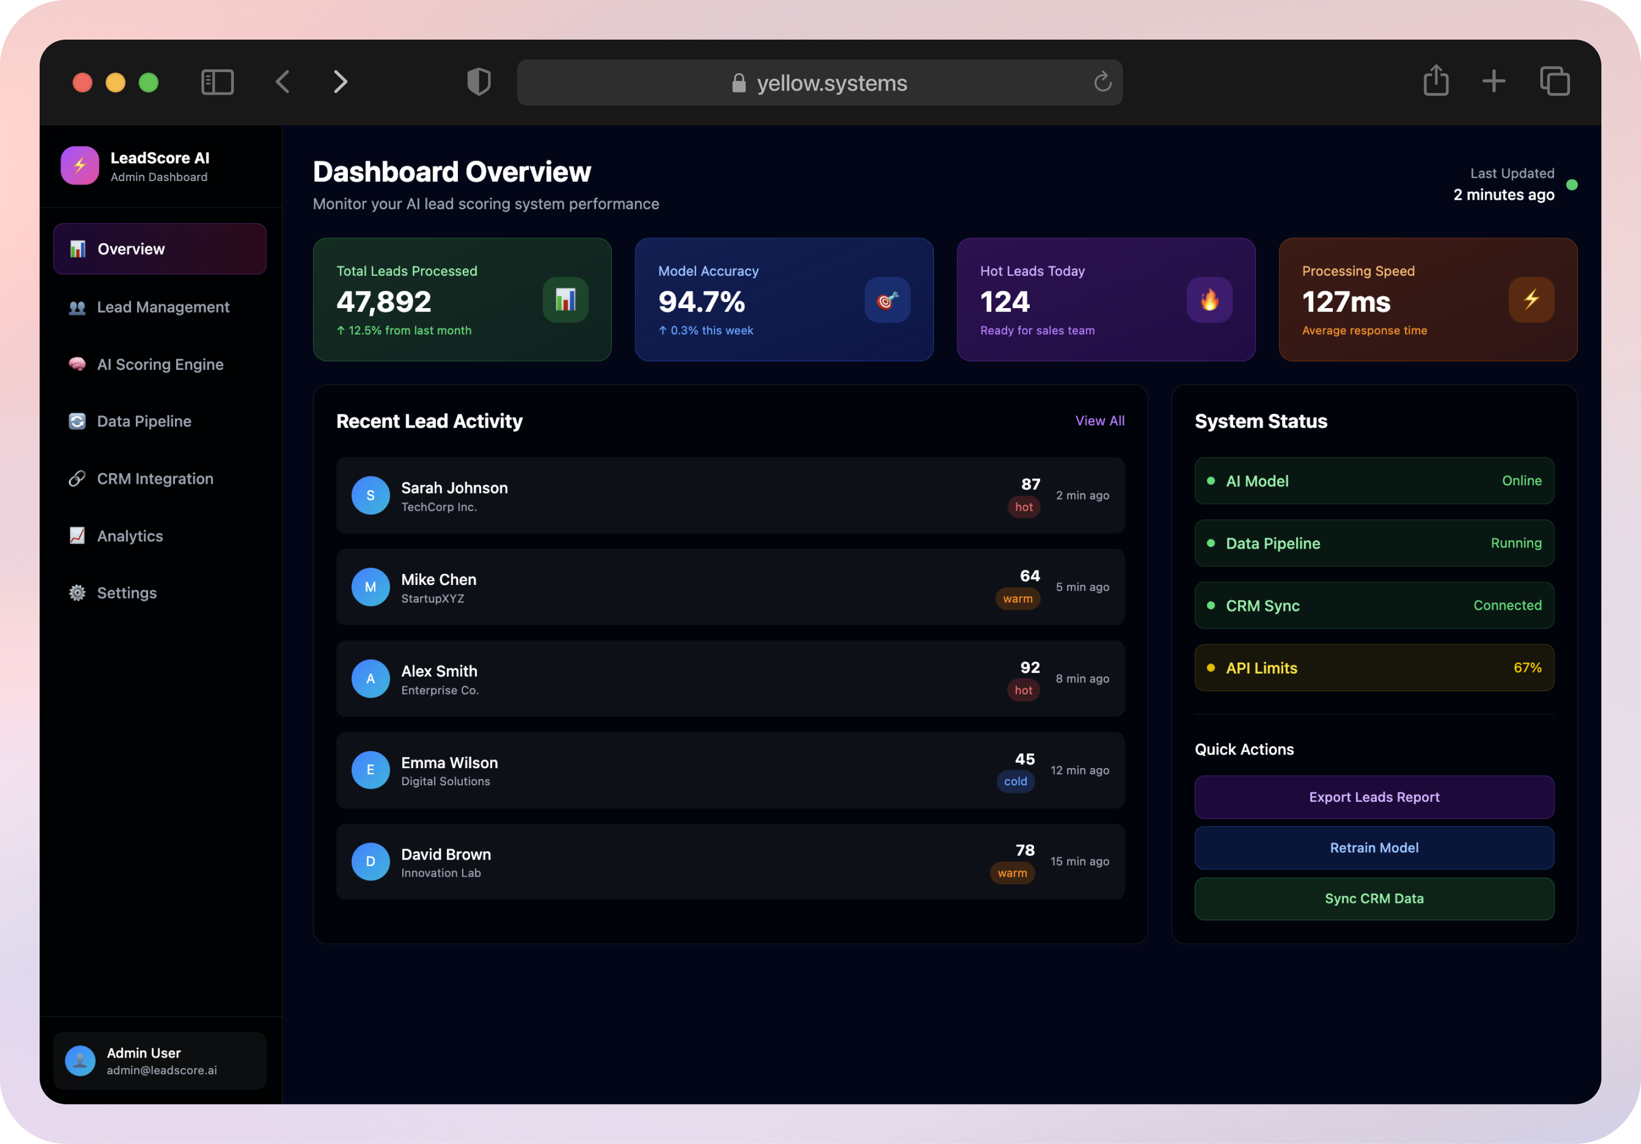Screen dimensions: 1641x1144
Task: Click the privacy shield icon in toolbar
Action: click(x=479, y=81)
